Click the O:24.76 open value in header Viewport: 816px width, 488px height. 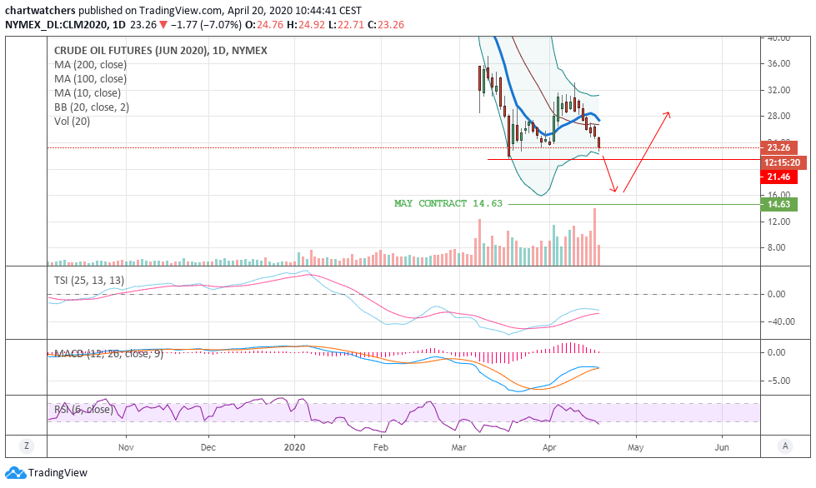[x=264, y=24]
